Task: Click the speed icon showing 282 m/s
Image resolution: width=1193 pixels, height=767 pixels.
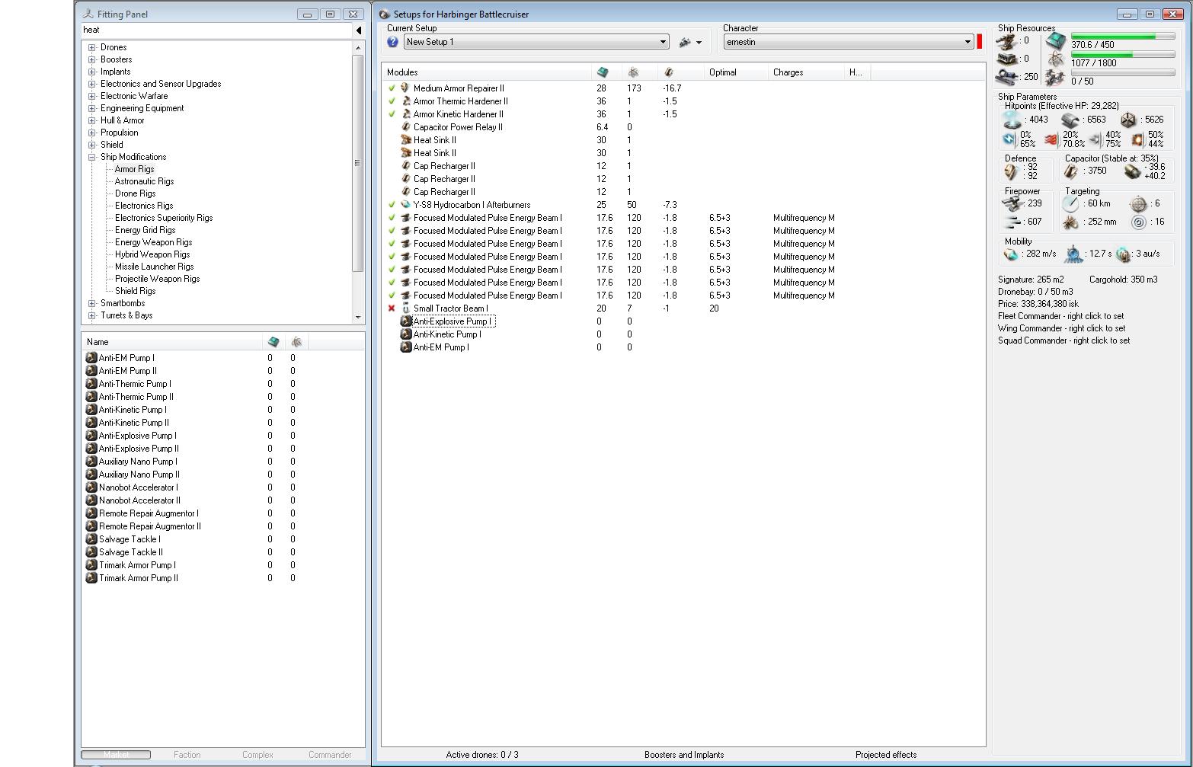Action: (x=1011, y=254)
